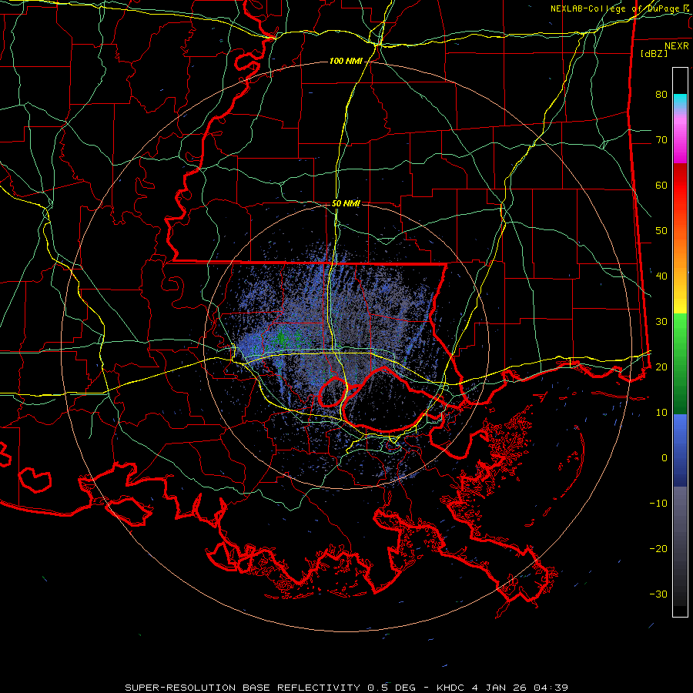Image resolution: width=693 pixels, height=693 pixels.
Task: Click the 0 label on the dBZ scale
Action: (665, 458)
